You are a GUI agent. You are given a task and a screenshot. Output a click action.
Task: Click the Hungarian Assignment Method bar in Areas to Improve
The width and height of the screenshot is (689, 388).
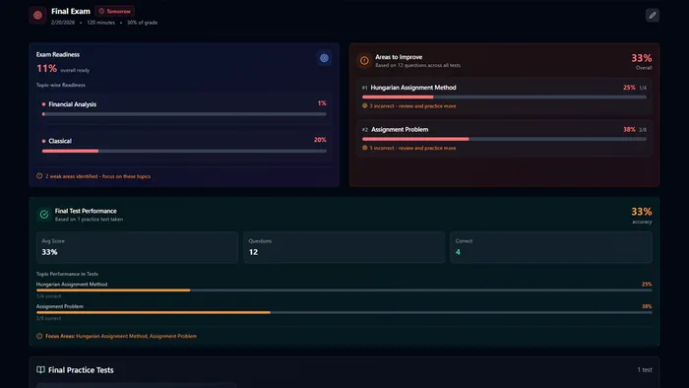pos(504,97)
